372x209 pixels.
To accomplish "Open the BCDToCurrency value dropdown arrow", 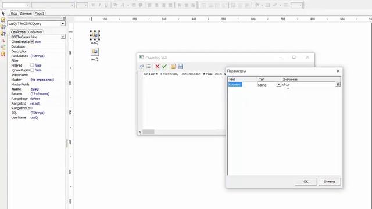I will (63, 37).
